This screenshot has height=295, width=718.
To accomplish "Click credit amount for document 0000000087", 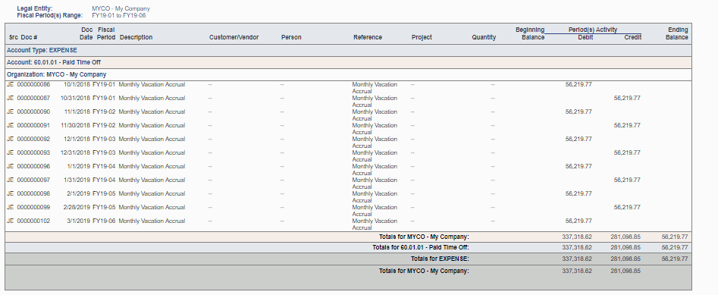I will [627, 98].
